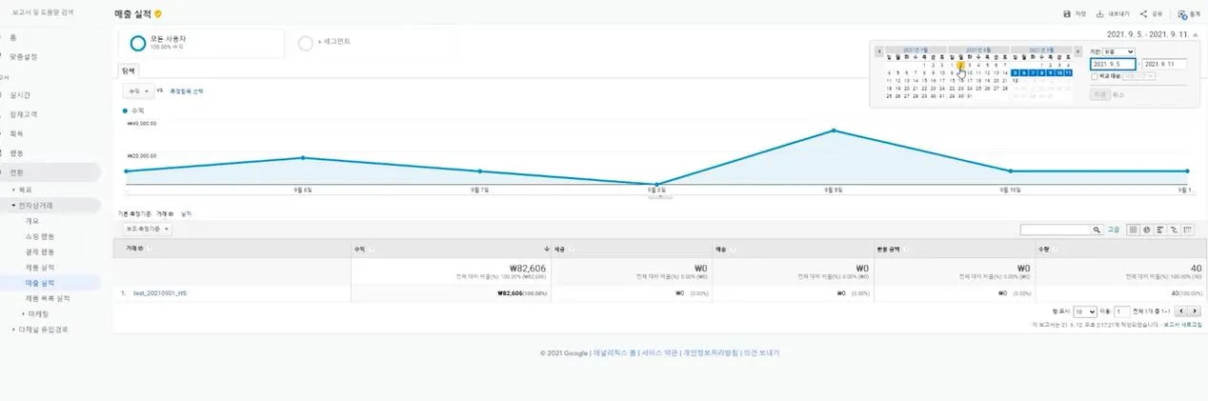Click the end date field 2021. 9. 11

click(1163, 64)
